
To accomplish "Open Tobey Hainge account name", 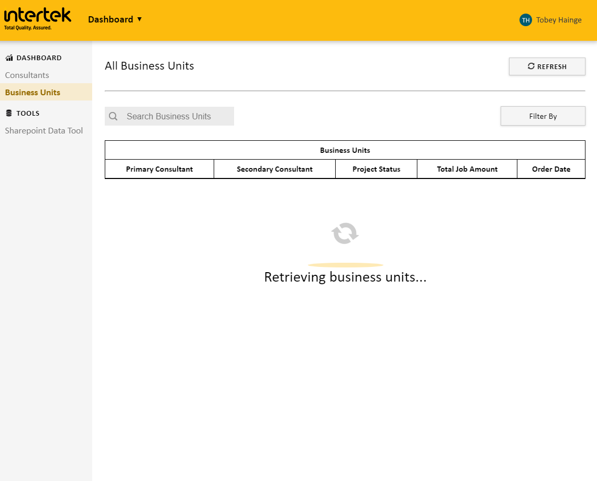I will [559, 20].
